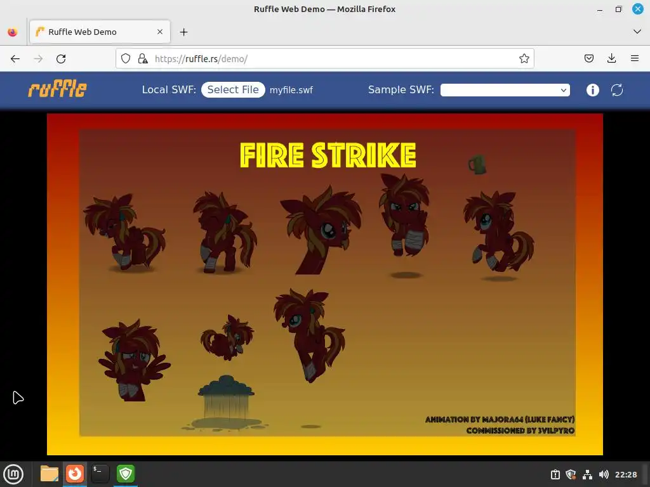Click 'ANIMATION BY MAJORA64 (LUKE FANCY)' credit text
The image size is (650, 487).
(500, 420)
